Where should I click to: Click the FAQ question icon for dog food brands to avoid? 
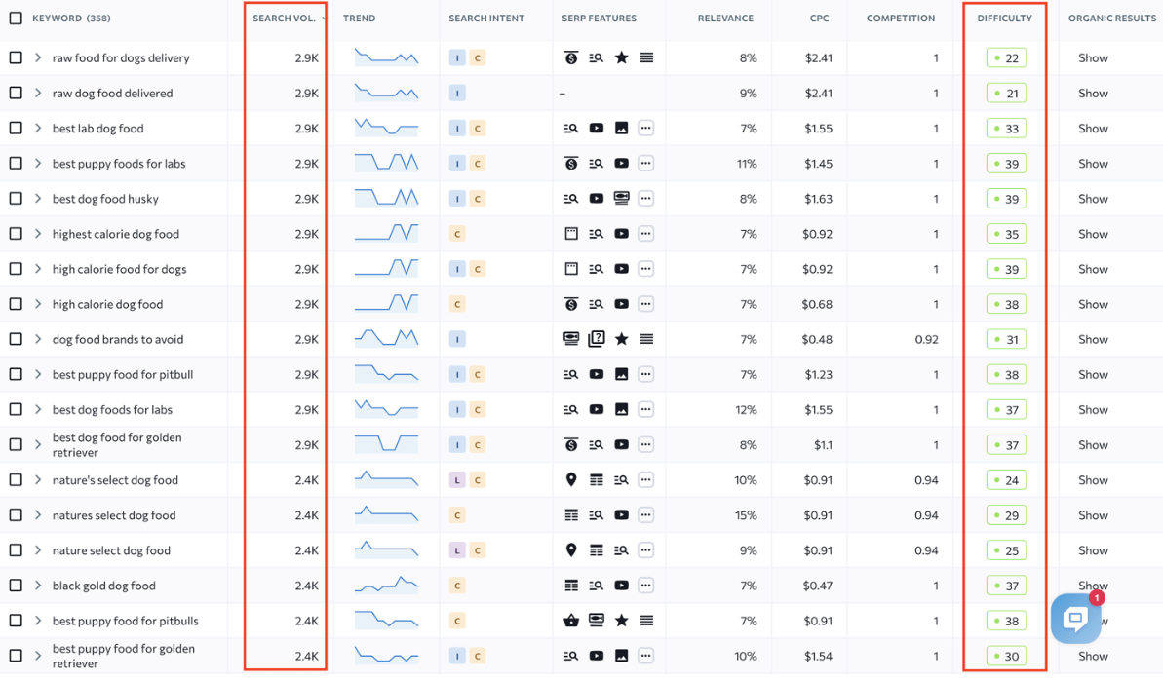[x=597, y=339]
